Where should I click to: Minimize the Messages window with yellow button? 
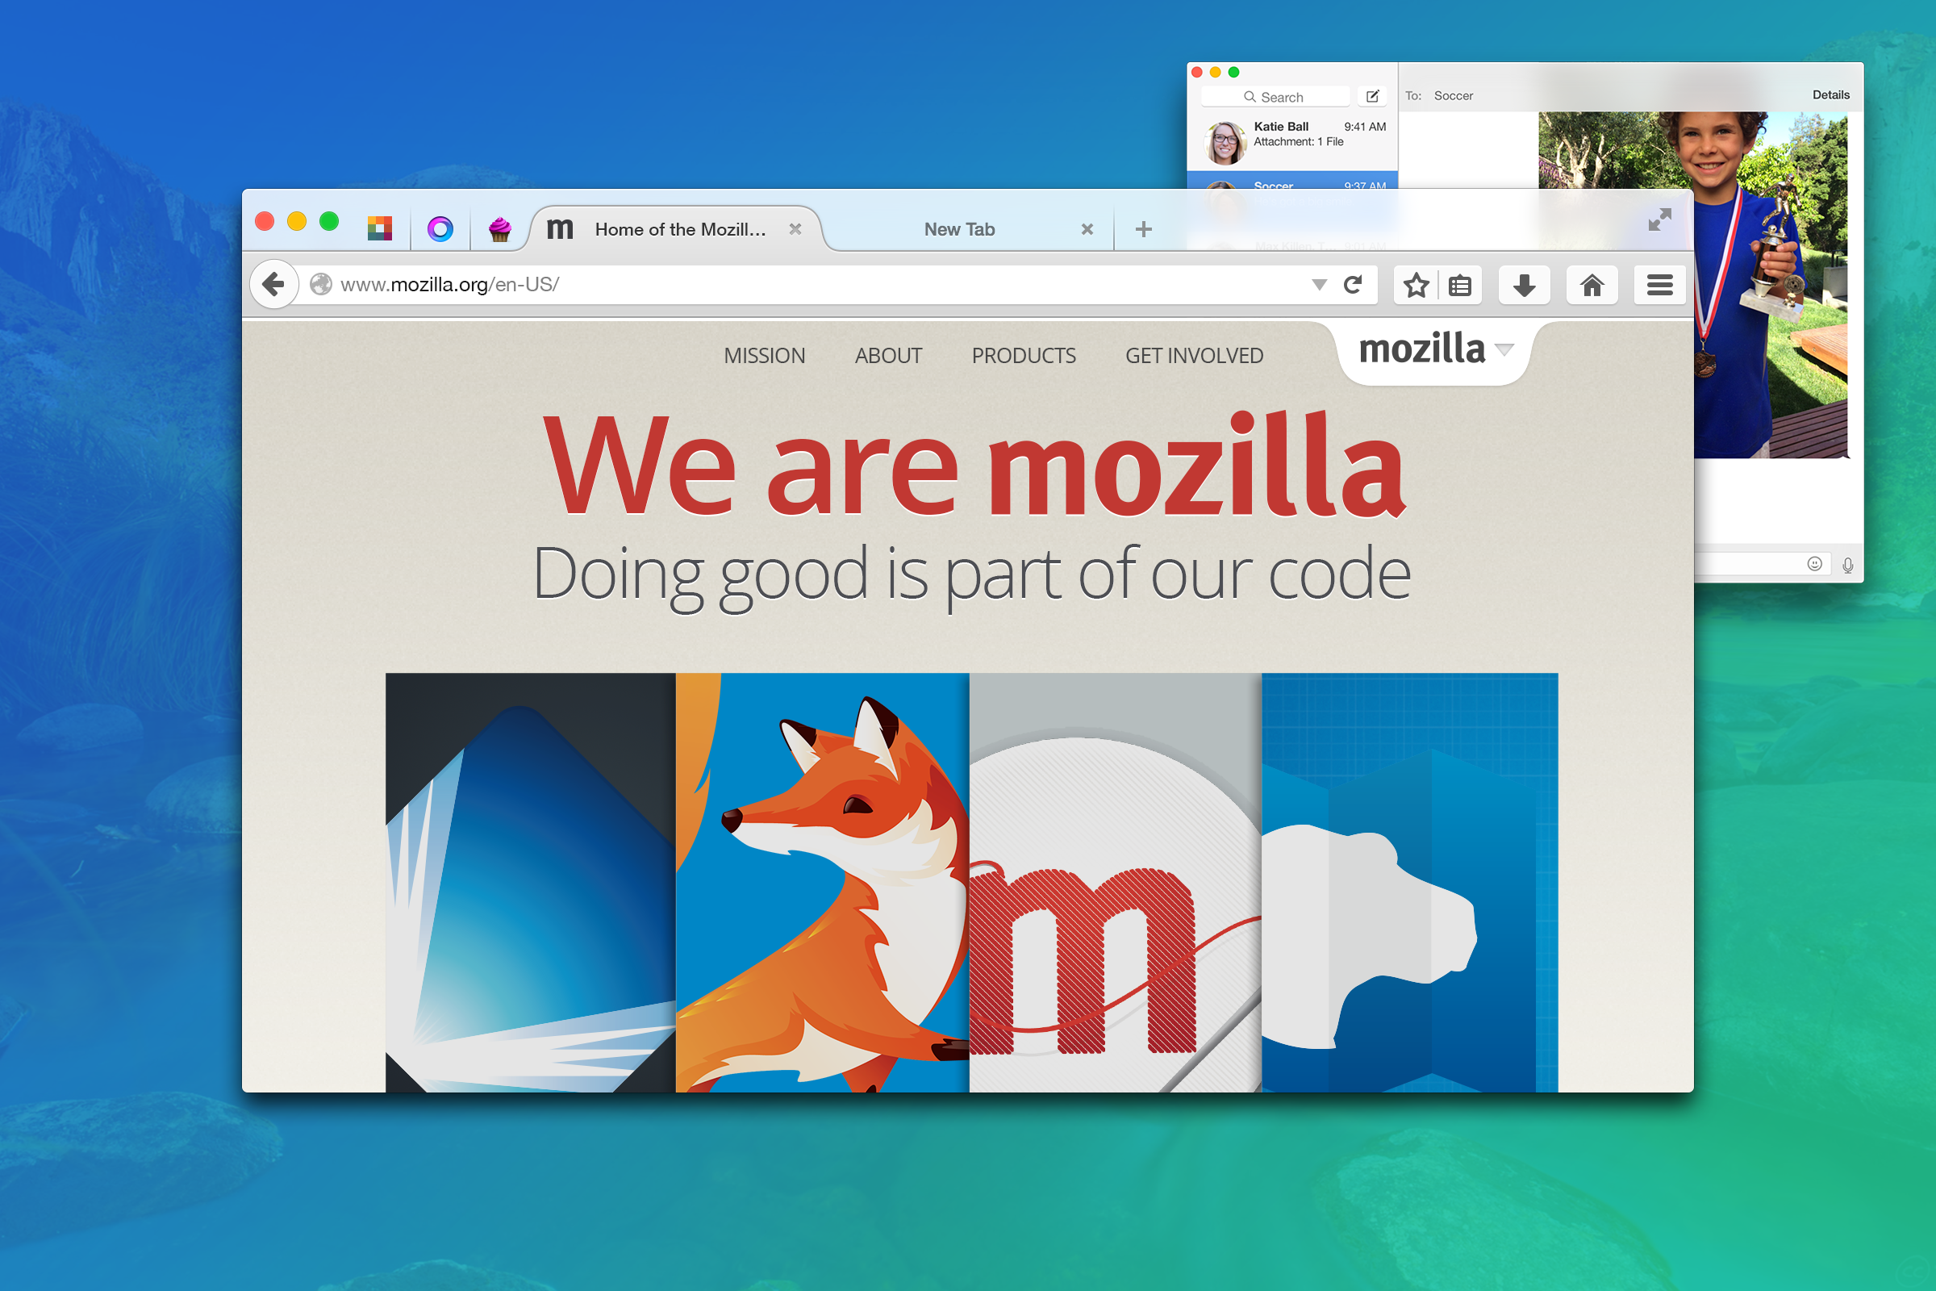(1215, 73)
